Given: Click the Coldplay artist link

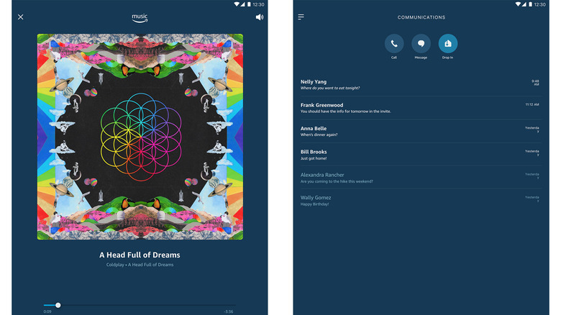Looking at the screenshot, I should (x=115, y=265).
